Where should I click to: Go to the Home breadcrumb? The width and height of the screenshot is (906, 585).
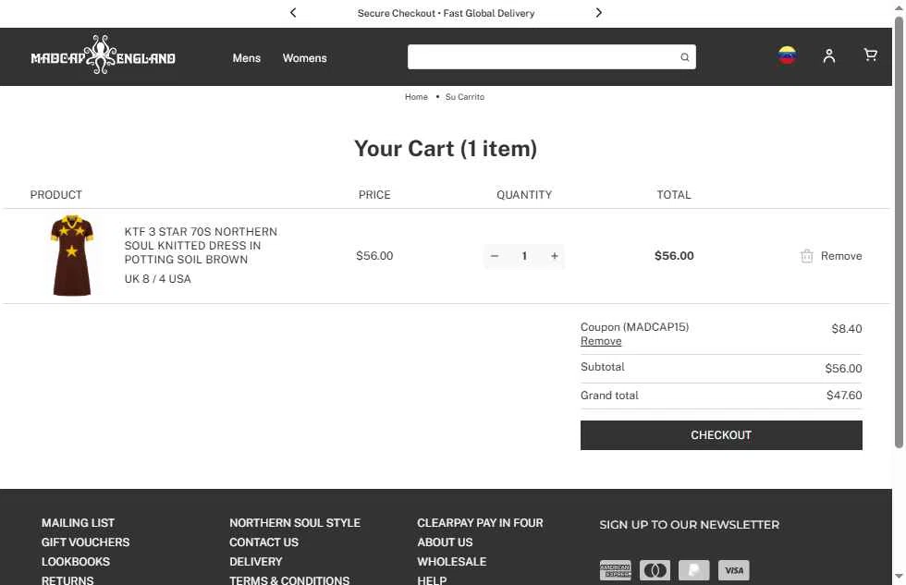click(x=416, y=97)
